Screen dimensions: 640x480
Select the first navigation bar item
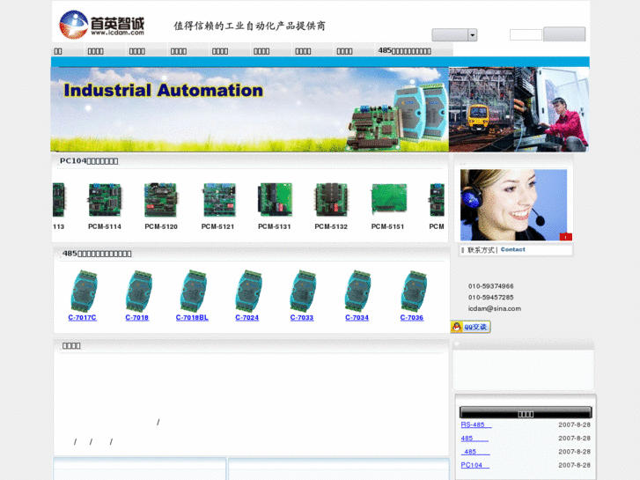coord(58,51)
